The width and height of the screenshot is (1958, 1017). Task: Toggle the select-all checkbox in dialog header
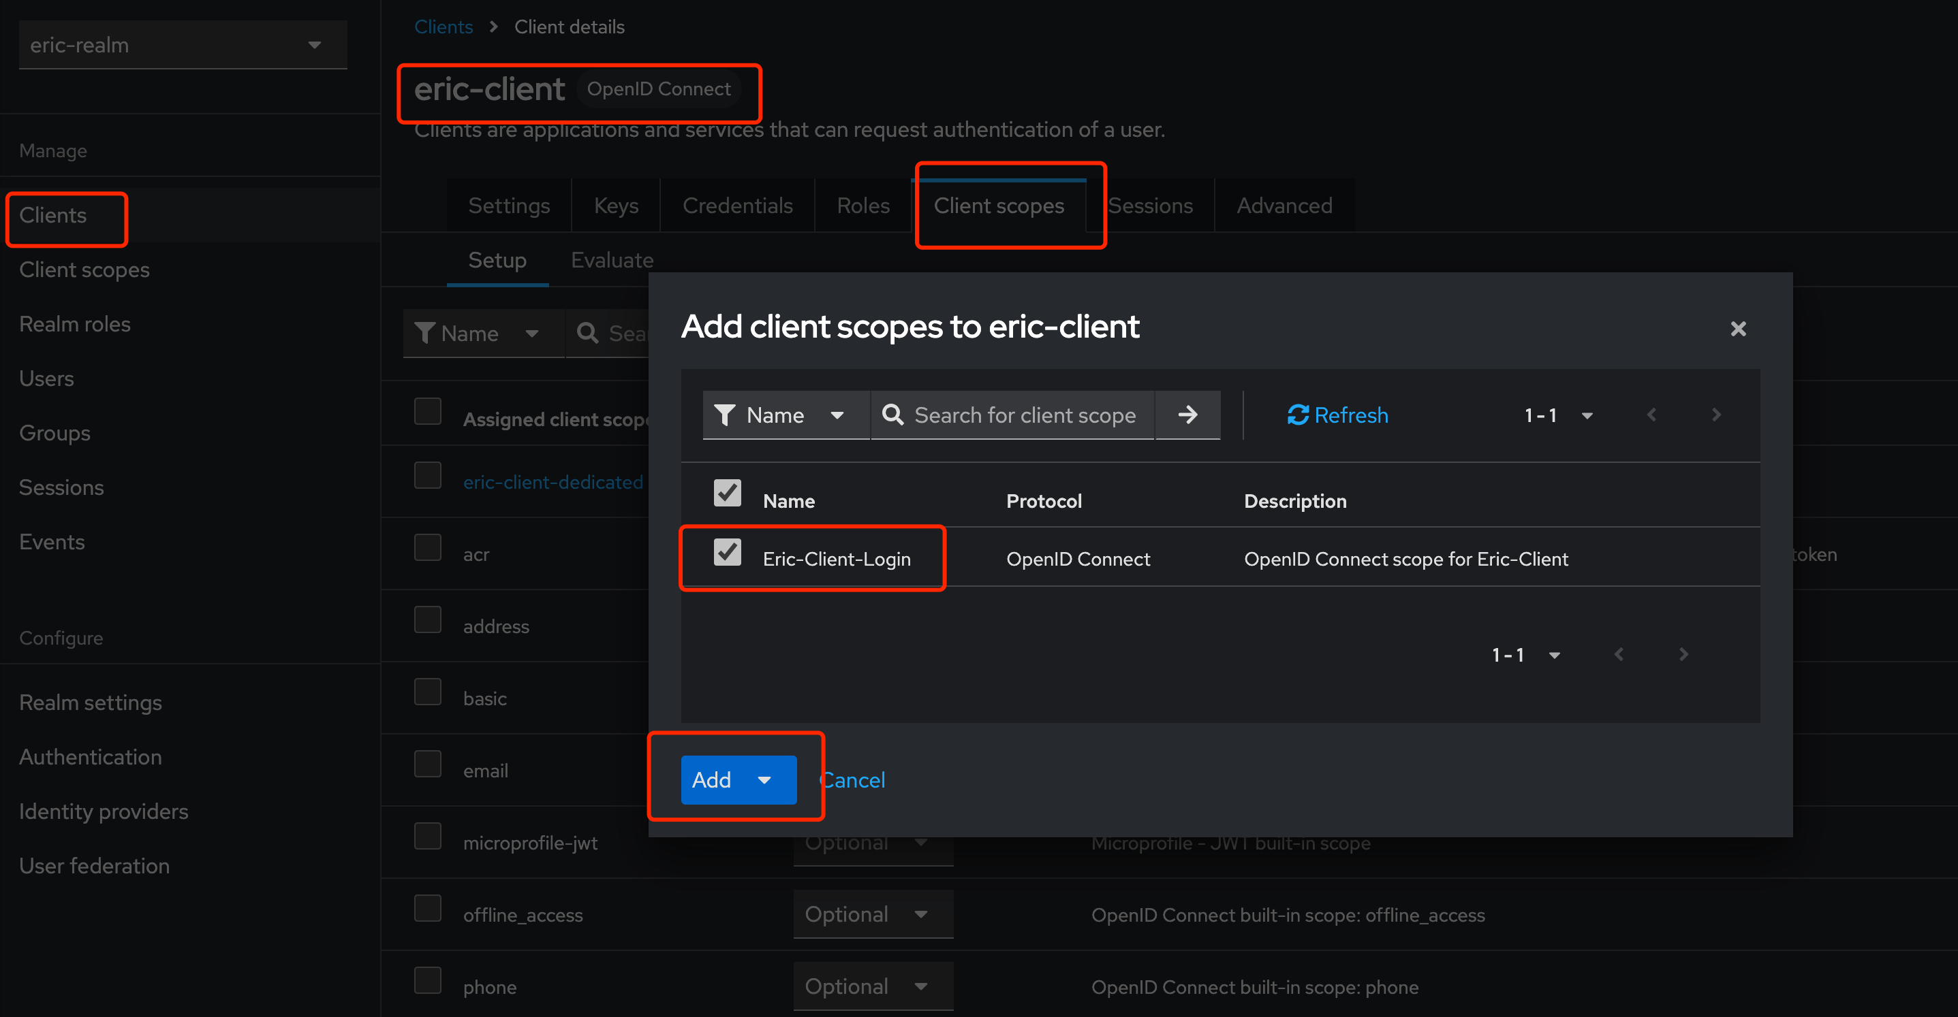click(x=728, y=493)
